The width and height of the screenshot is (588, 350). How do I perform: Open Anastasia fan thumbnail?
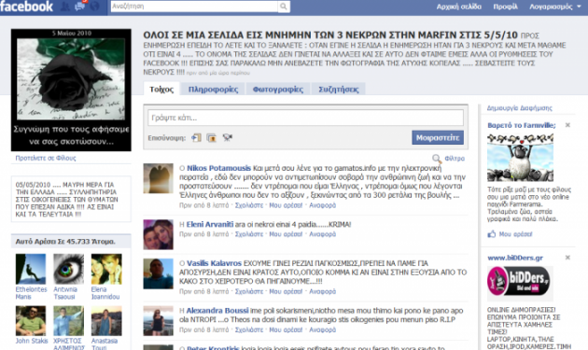[x=106, y=321]
